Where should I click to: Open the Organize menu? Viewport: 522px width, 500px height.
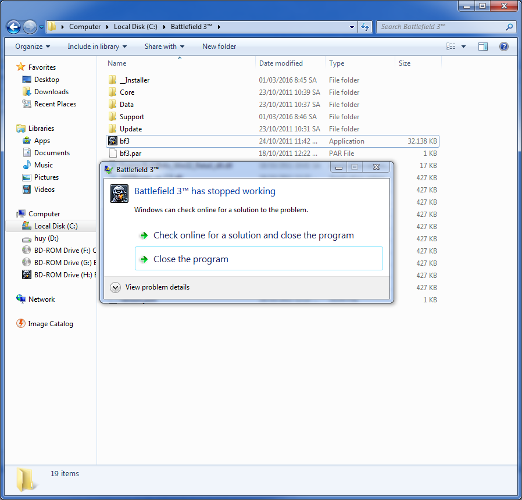tap(33, 47)
